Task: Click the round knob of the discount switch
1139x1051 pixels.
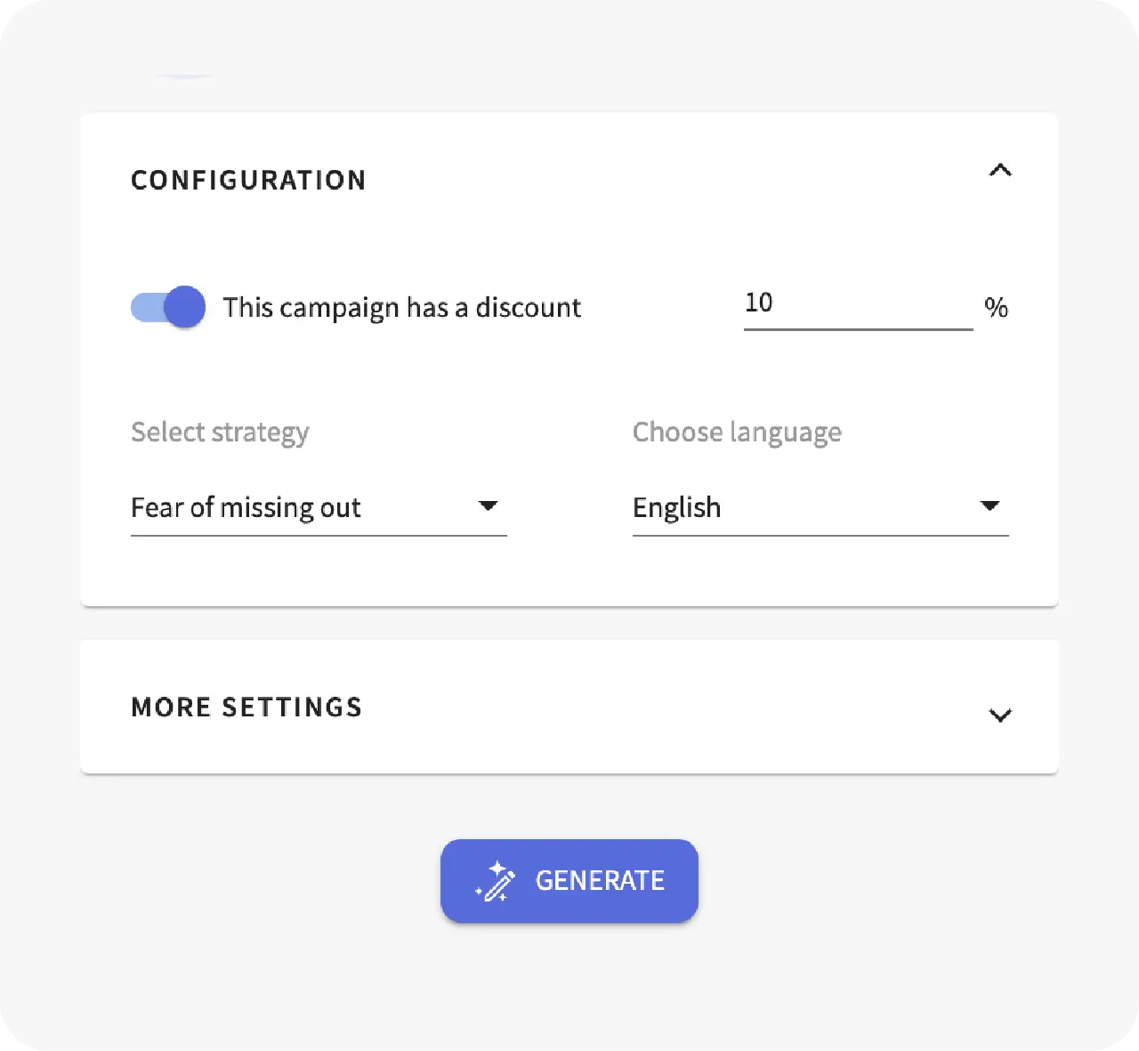Action: click(x=185, y=307)
